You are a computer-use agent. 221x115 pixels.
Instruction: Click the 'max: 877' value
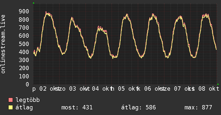click(198, 108)
